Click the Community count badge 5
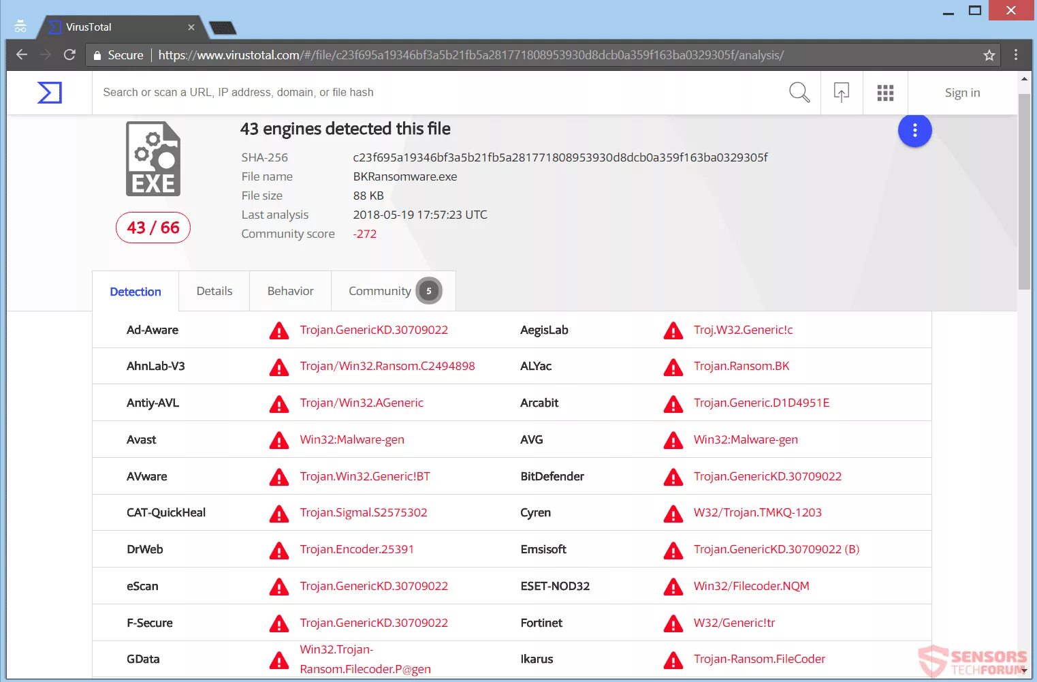 point(429,291)
